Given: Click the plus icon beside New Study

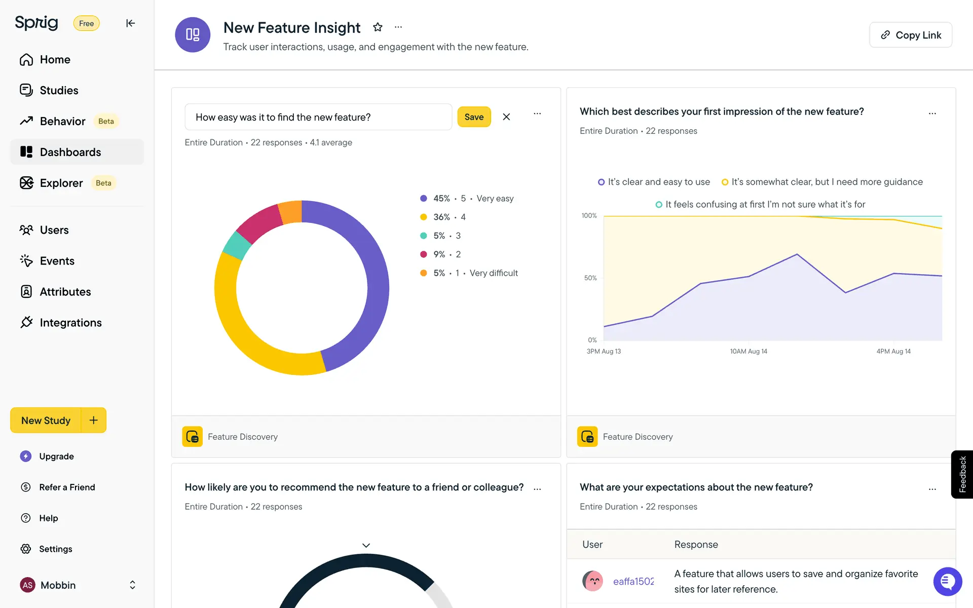Looking at the screenshot, I should tap(94, 420).
